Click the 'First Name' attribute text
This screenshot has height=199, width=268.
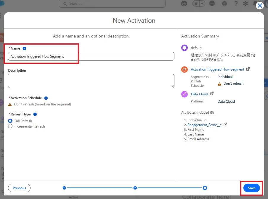point(196,130)
